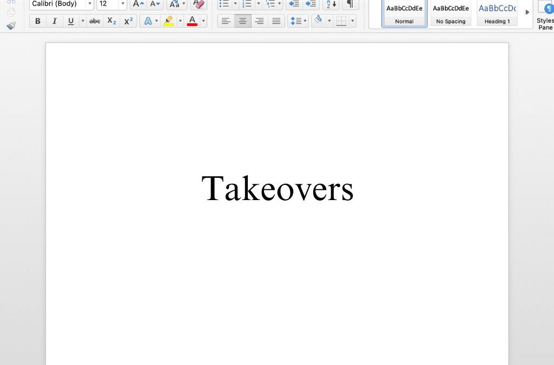Expand the font size dropdown arrow

click(123, 4)
